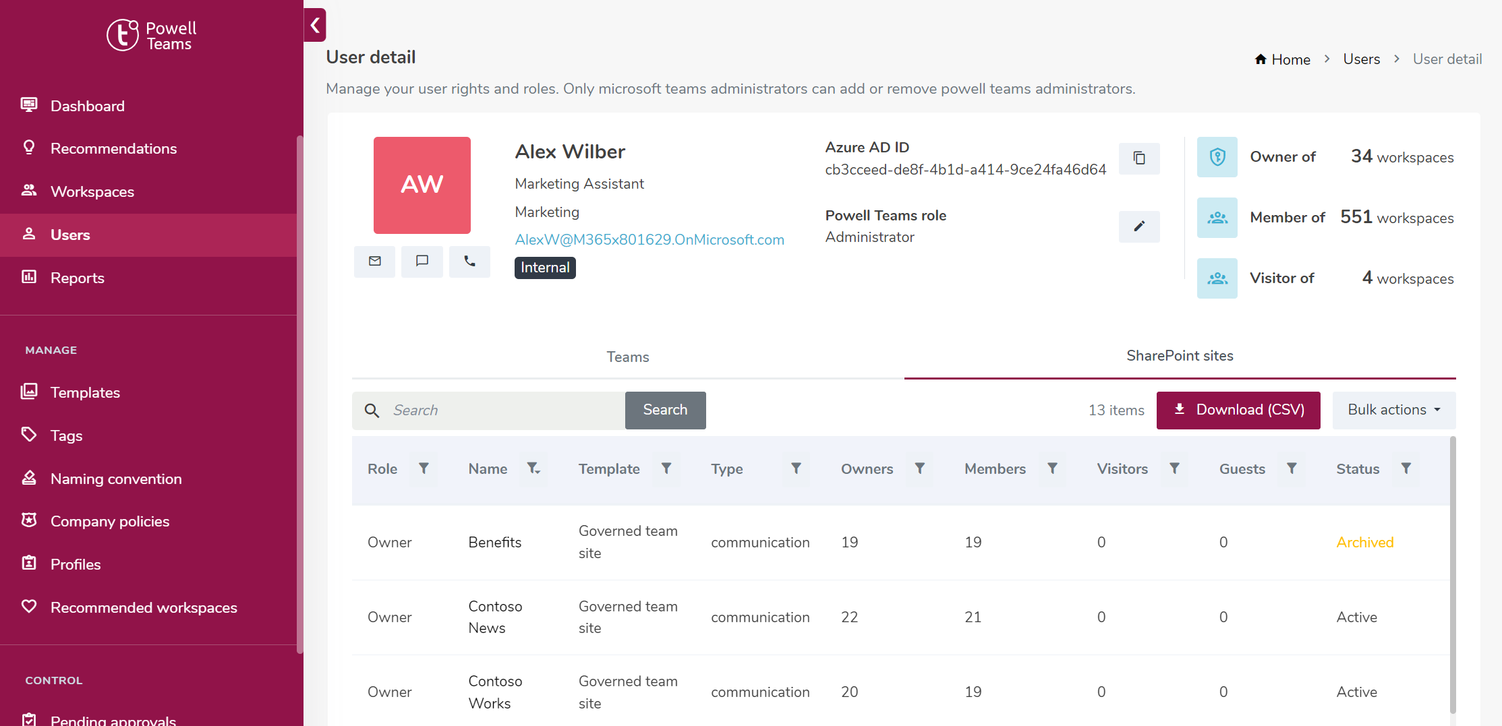Edit the Powell Teams role
Screen dimensions: 1502x726
1139,226
